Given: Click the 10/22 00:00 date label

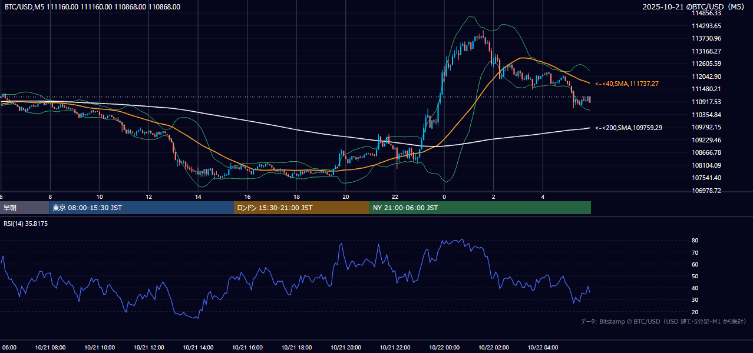Looking at the screenshot, I should (444, 348).
